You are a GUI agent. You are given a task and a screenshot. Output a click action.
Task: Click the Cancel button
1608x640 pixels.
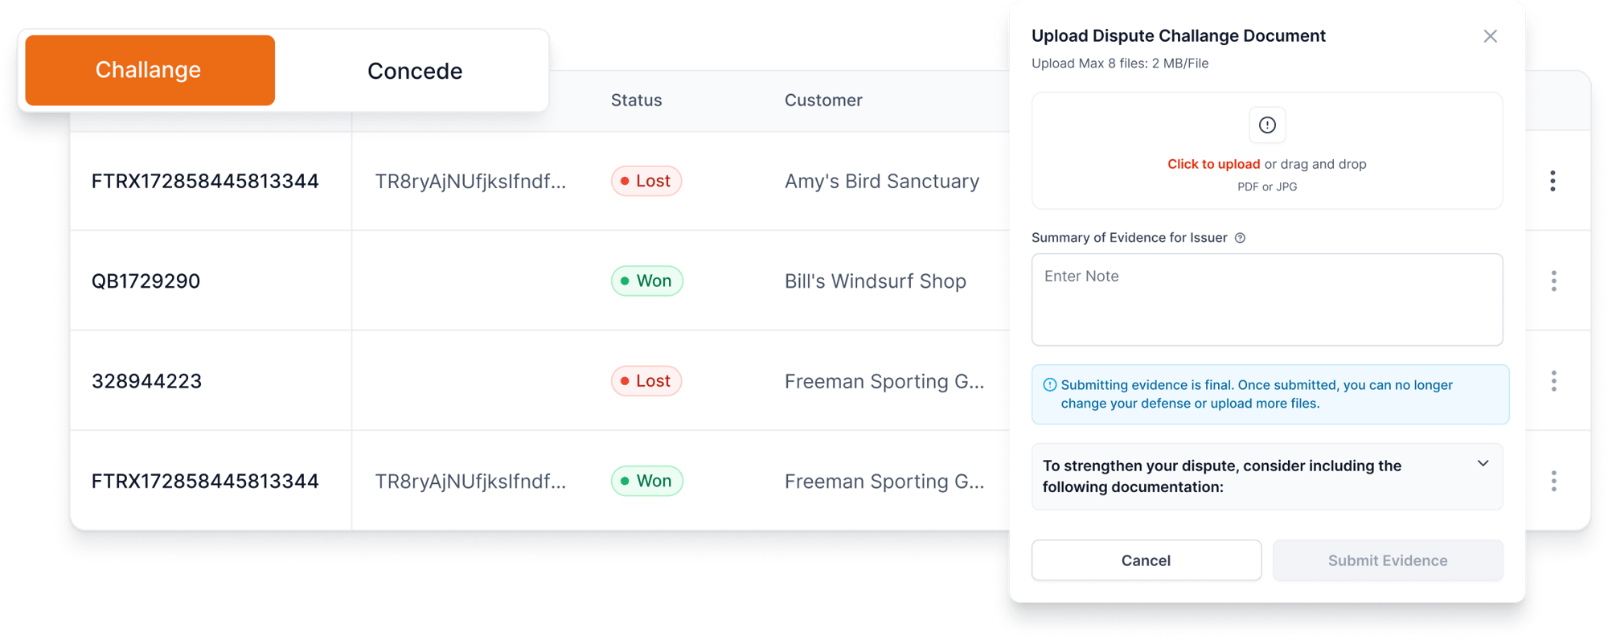tap(1146, 560)
